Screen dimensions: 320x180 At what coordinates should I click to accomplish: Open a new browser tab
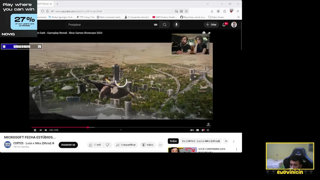point(57,4)
